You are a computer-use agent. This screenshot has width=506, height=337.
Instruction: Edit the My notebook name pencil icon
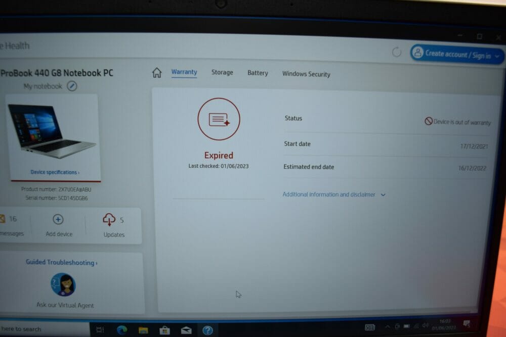pyautogui.click(x=72, y=86)
